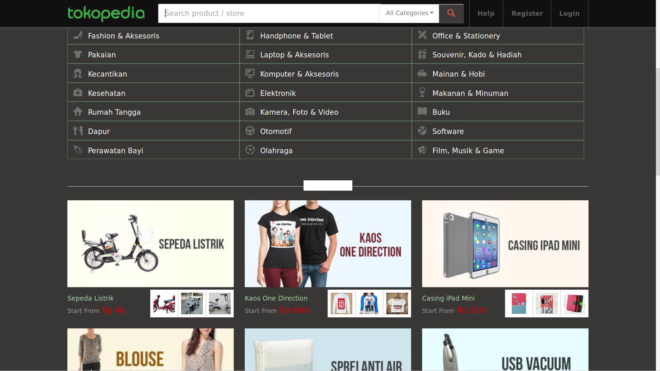Open the red electric scooter thumbnail

(164, 303)
